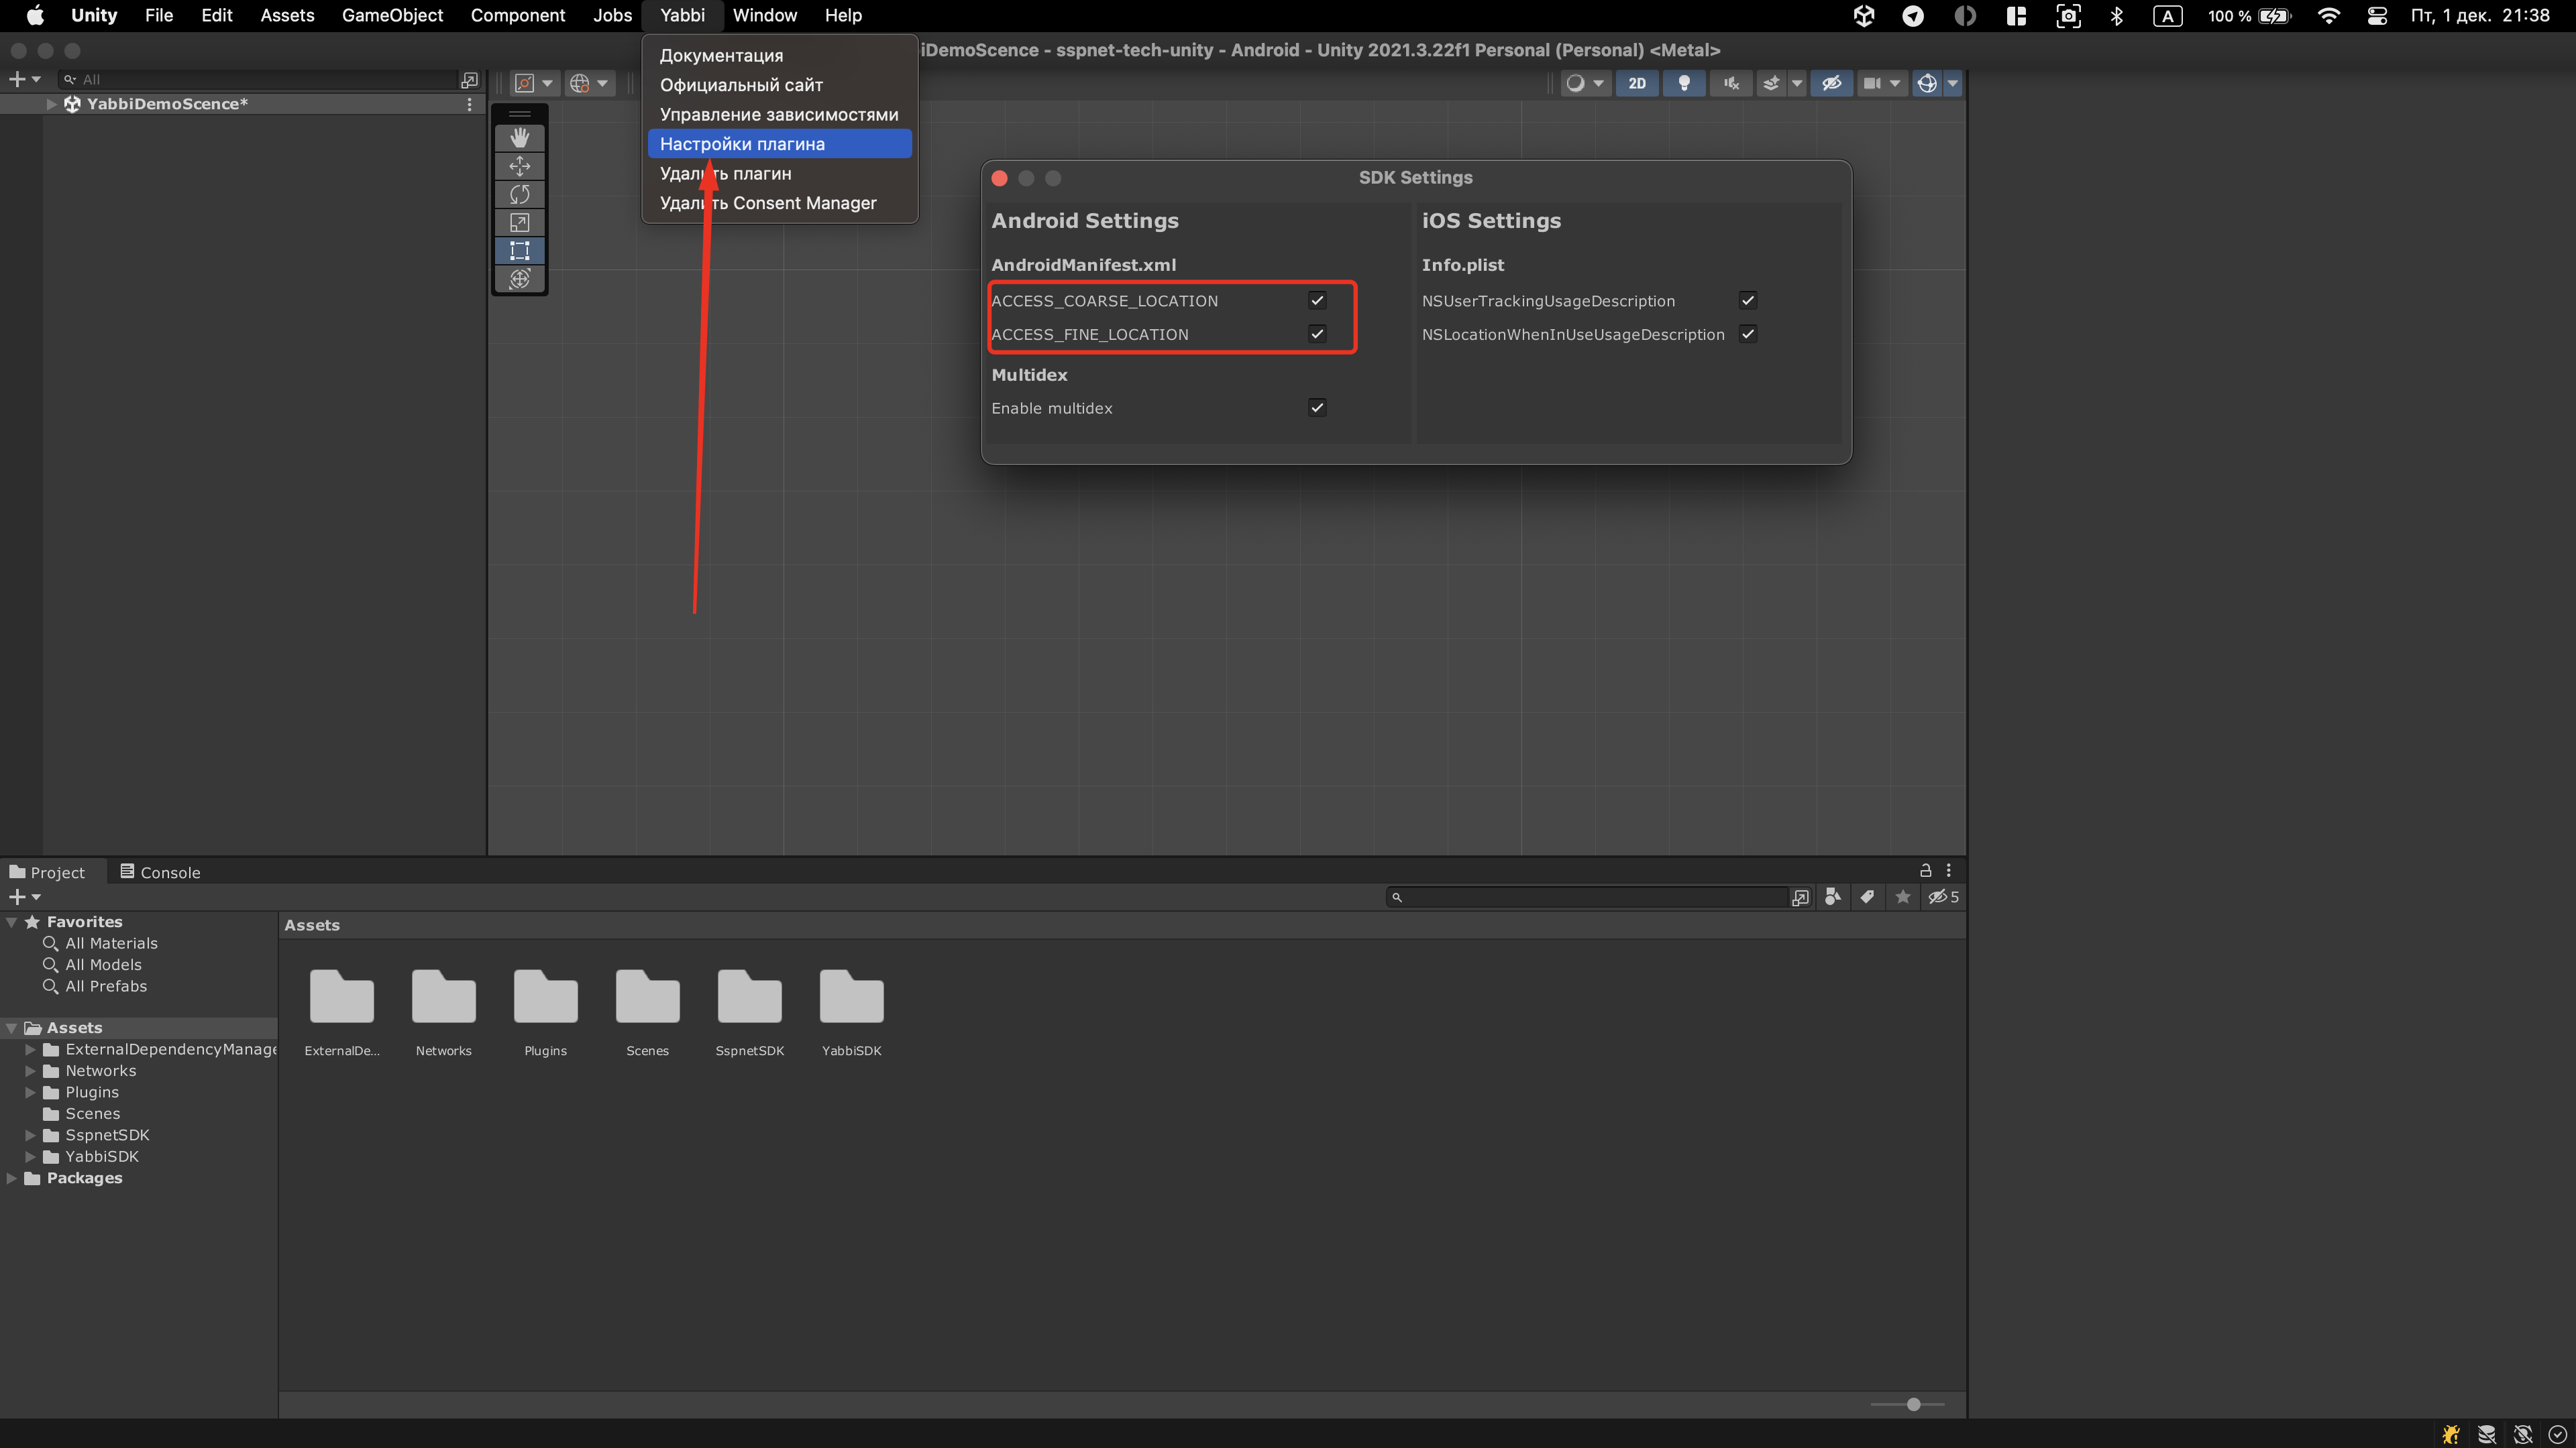Select the Rect transform tool
This screenshot has width=2576, height=1448.
click(x=519, y=250)
